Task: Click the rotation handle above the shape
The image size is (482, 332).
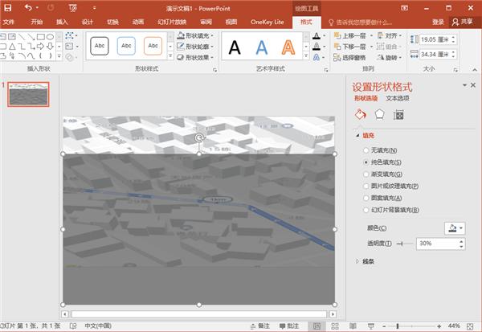Action: point(199,137)
